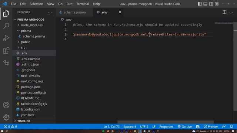Click Ln 3, Col 73 cursor position
This screenshot has width=237, height=133.
click(x=111, y=126)
